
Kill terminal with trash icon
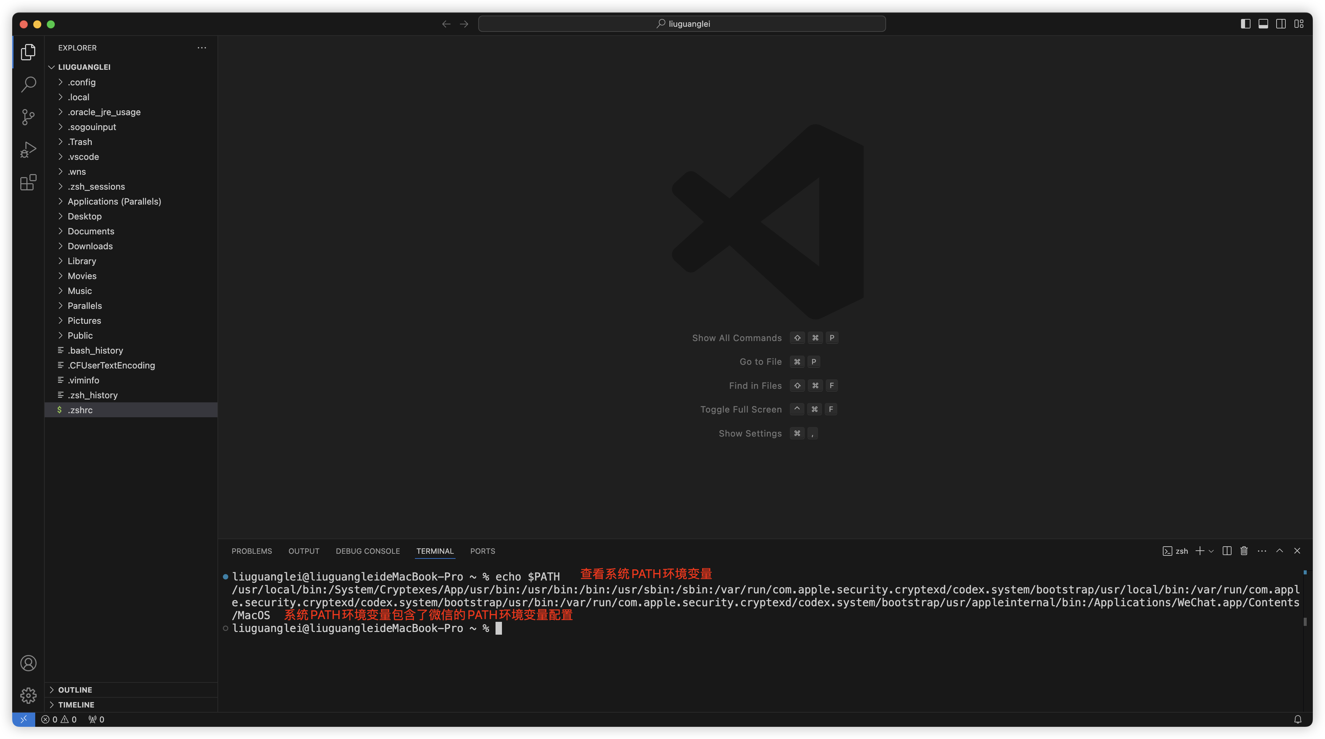tap(1244, 551)
